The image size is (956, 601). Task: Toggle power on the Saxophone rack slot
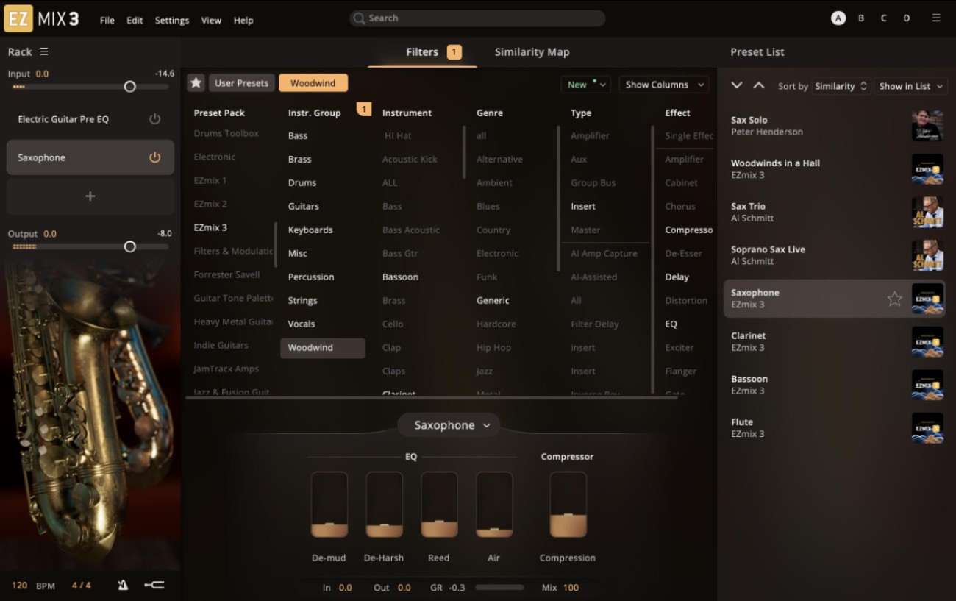154,157
